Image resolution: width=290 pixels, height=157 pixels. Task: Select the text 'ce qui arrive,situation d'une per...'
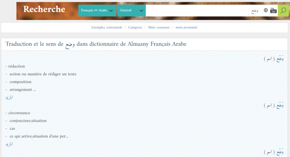pyautogui.click(x=39, y=136)
